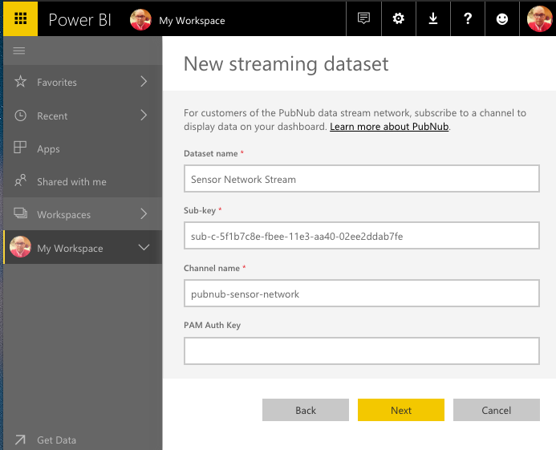This screenshot has width=556, height=450.
Task: Click the Dataset name label
Action: (211, 153)
